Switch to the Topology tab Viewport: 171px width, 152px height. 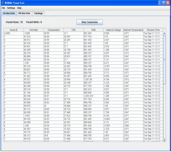(x=38, y=13)
